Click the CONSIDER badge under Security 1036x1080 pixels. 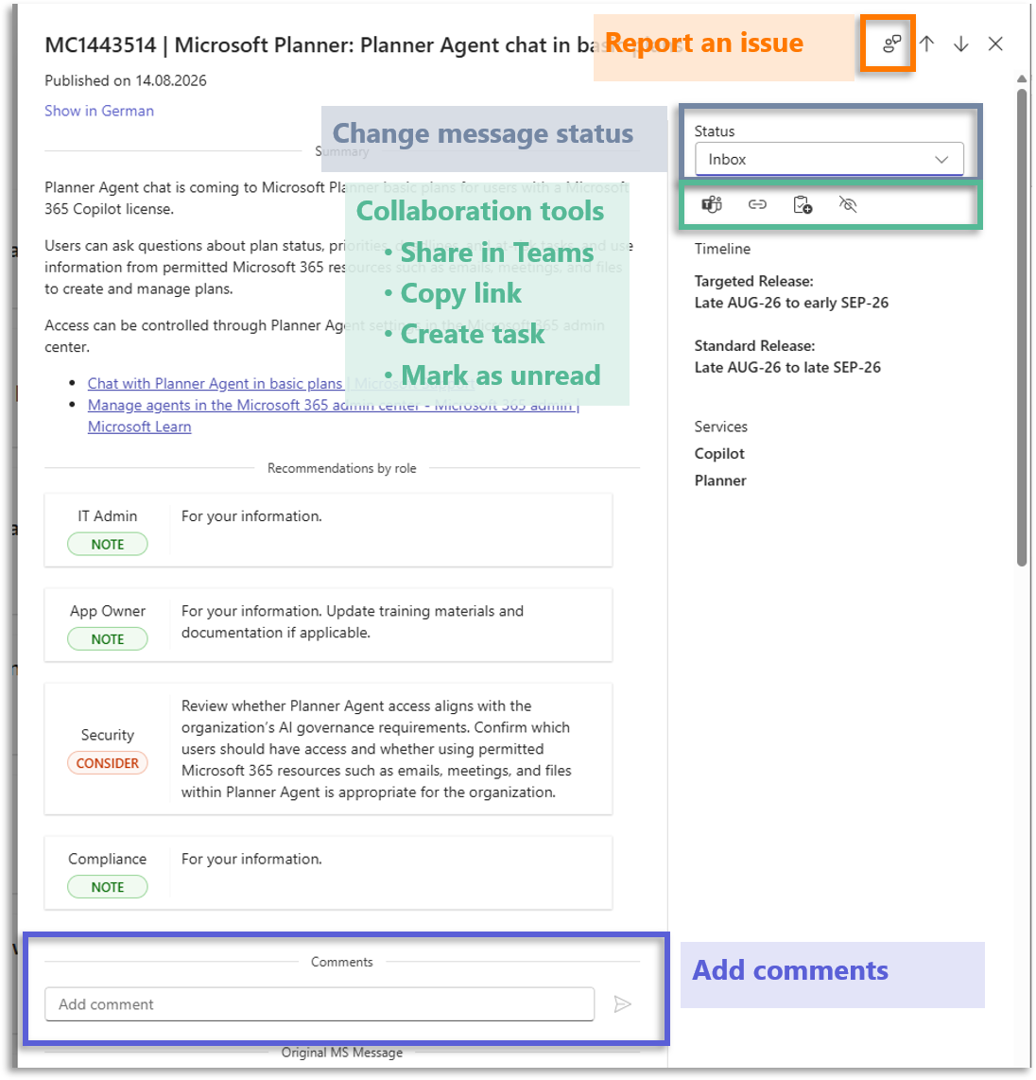(x=108, y=763)
